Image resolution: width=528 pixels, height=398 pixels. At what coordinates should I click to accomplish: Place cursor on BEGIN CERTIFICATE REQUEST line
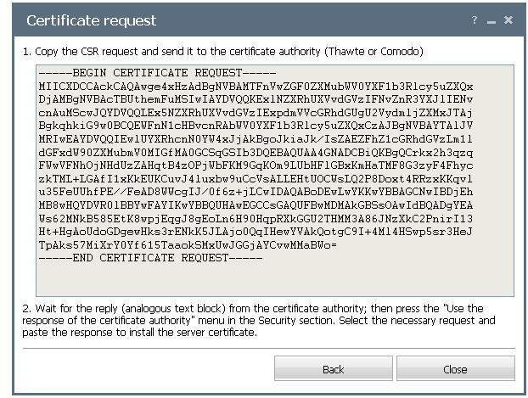[x=157, y=73]
